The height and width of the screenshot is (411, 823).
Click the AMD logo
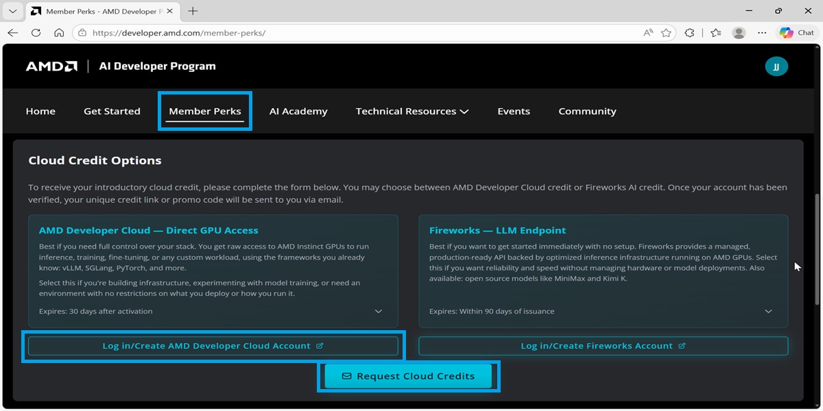coord(51,66)
